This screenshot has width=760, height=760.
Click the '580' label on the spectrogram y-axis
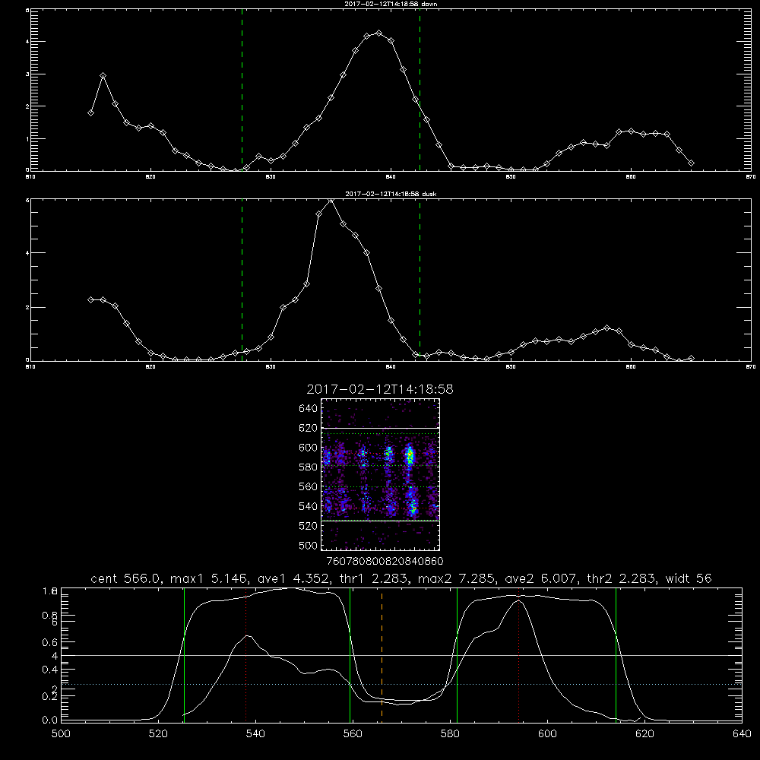[x=309, y=467]
